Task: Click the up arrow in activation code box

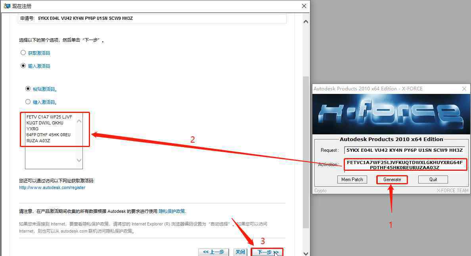Action: click(x=79, y=121)
